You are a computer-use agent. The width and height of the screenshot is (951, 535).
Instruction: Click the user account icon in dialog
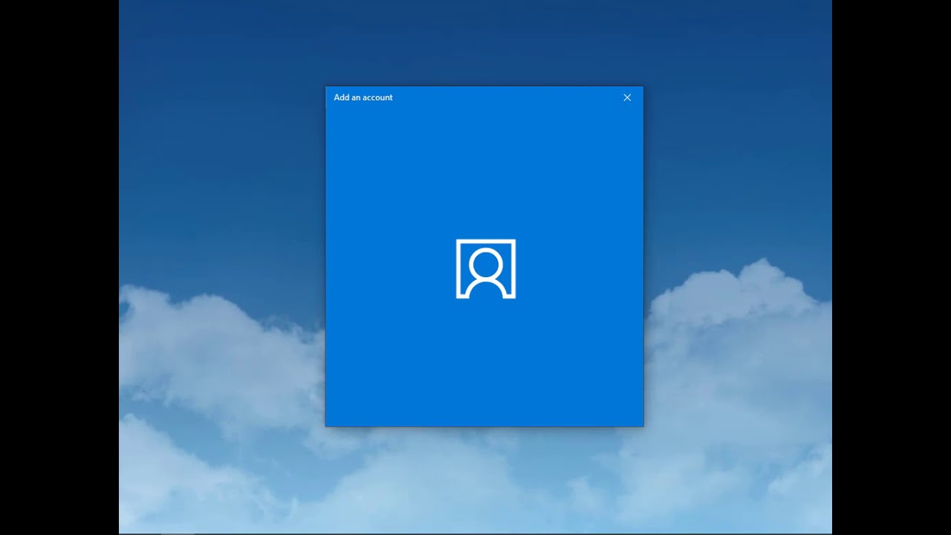coord(486,269)
